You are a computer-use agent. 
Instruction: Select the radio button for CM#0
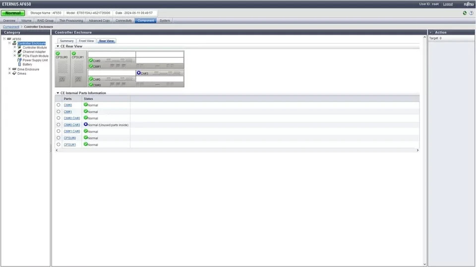pyautogui.click(x=59, y=105)
